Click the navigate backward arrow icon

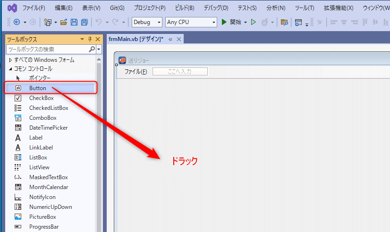[17, 22]
